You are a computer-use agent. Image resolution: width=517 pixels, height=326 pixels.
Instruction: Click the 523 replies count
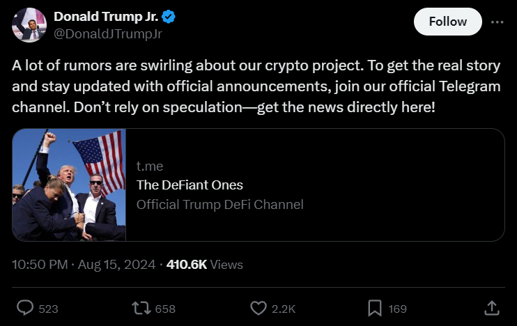(x=48, y=308)
